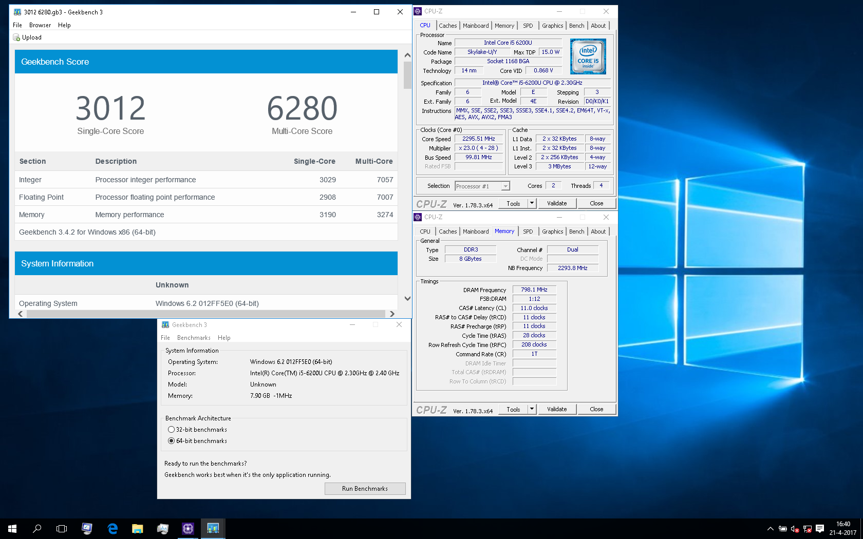
Task: Click the upper CPU-Z window title icon
Action: click(418, 11)
